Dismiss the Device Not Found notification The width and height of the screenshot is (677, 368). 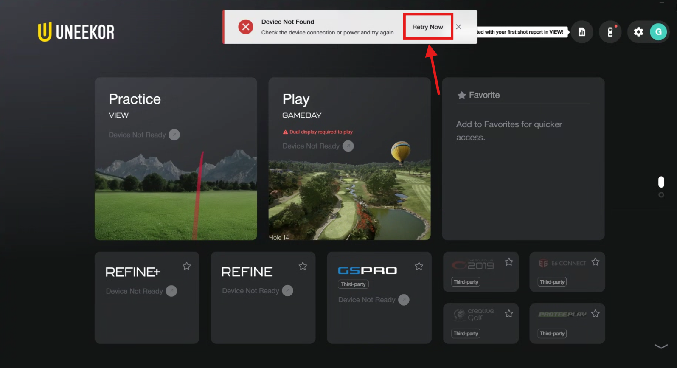(459, 27)
